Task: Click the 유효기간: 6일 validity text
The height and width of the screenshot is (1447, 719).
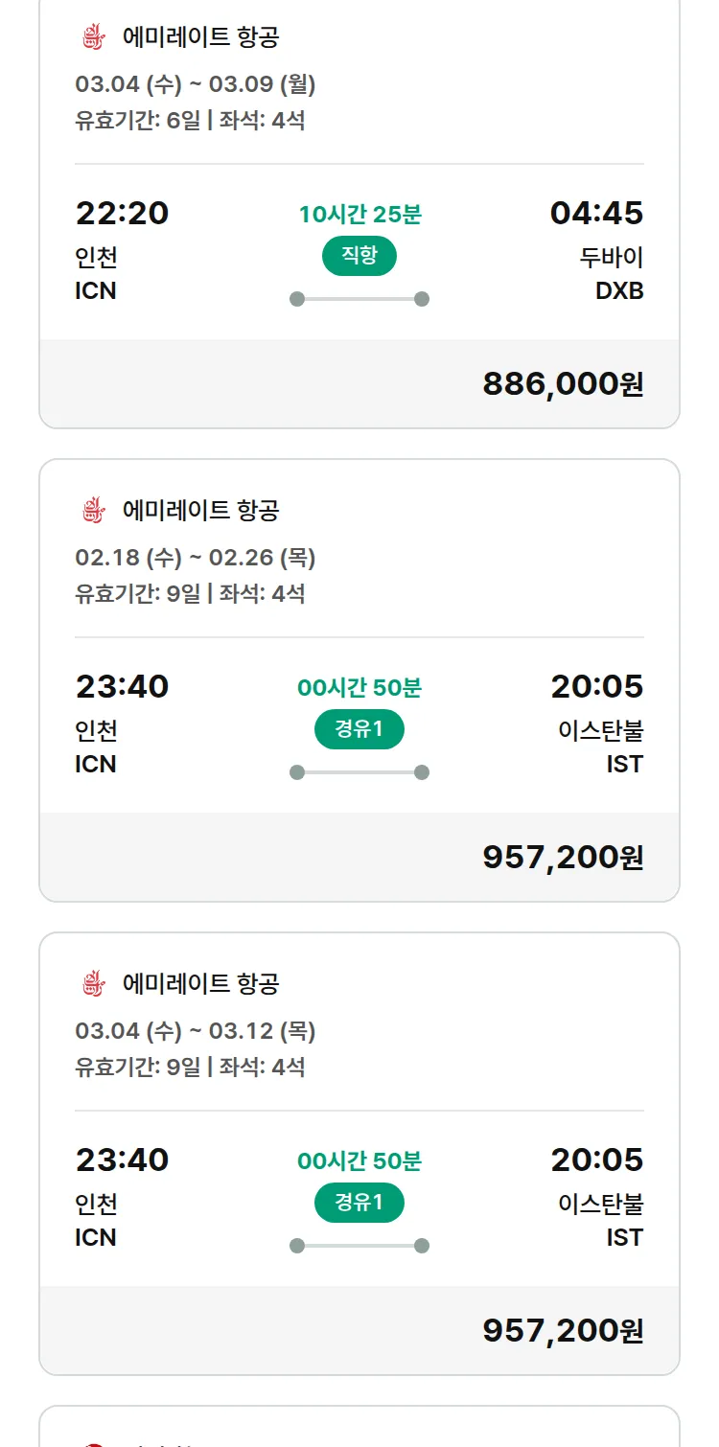Action: coord(138,121)
